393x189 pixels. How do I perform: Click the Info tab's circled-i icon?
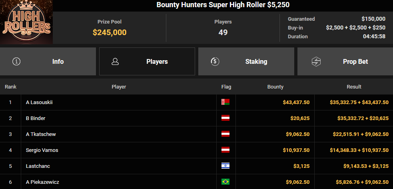pyautogui.click(x=16, y=61)
